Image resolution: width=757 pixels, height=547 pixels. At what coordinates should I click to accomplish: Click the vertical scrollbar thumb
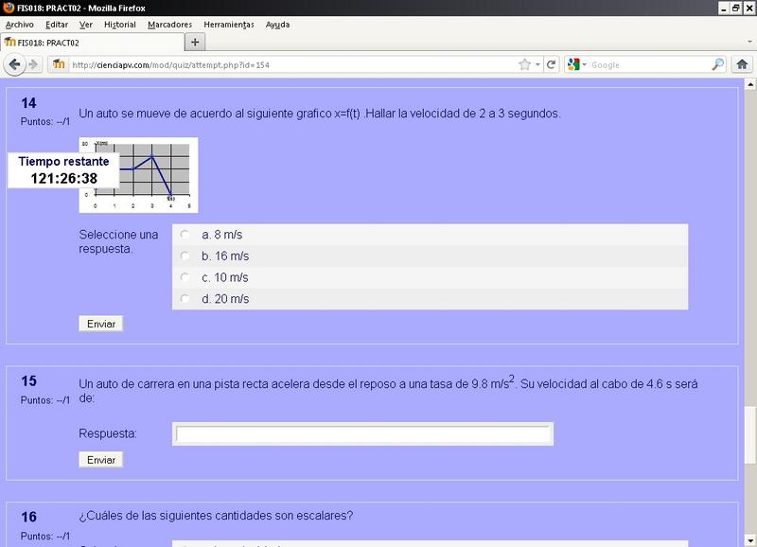(x=749, y=435)
